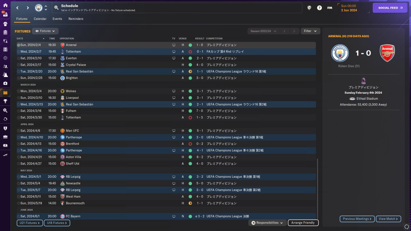
Task: Select the West Ham fixture row
Action: click(x=166, y=196)
